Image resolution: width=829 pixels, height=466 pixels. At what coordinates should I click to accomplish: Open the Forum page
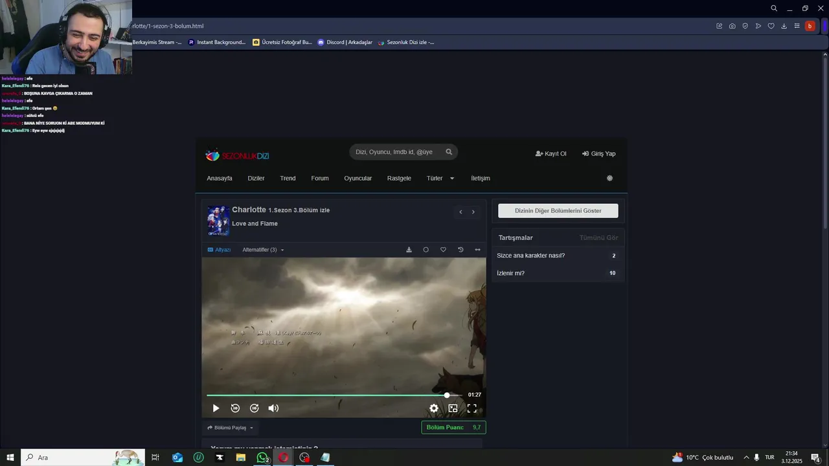click(x=320, y=178)
